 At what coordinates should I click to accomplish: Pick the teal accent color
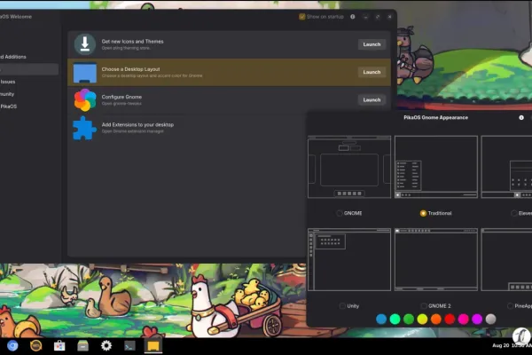click(395, 319)
